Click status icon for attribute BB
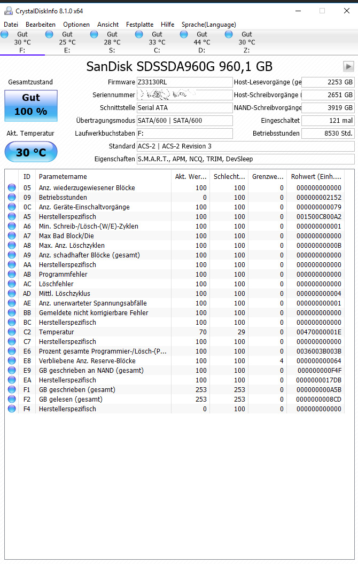 (x=12, y=312)
